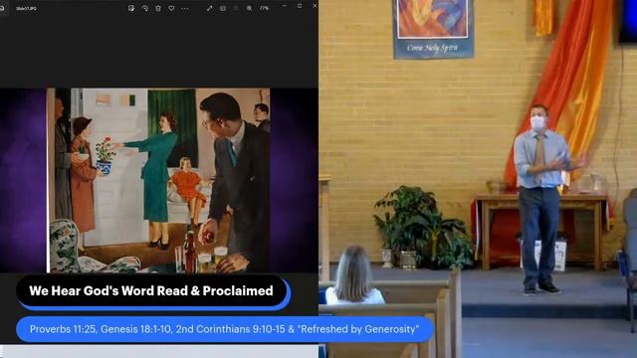Enter full screen with the expand arrows icon
Image resolution: width=637 pixels, height=358 pixels.
210,8
